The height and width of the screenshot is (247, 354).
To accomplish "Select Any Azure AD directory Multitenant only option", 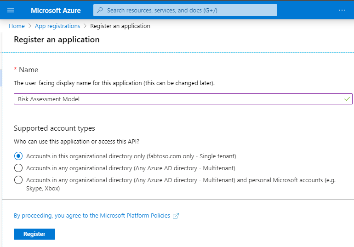I will pyautogui.click(x=18, y=168).
